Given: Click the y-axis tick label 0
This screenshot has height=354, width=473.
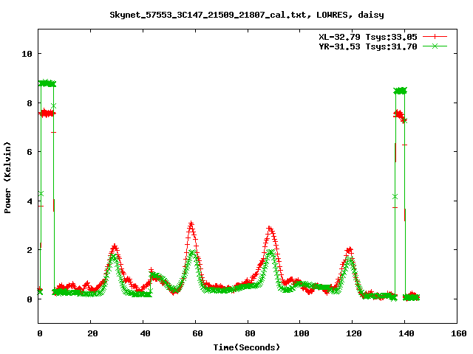Looking at the screenshot, I should [30, 299].
